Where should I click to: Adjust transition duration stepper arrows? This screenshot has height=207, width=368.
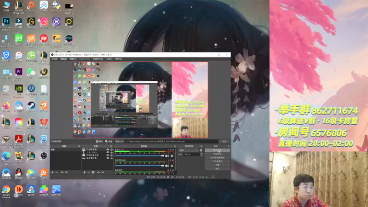[201, 154]
